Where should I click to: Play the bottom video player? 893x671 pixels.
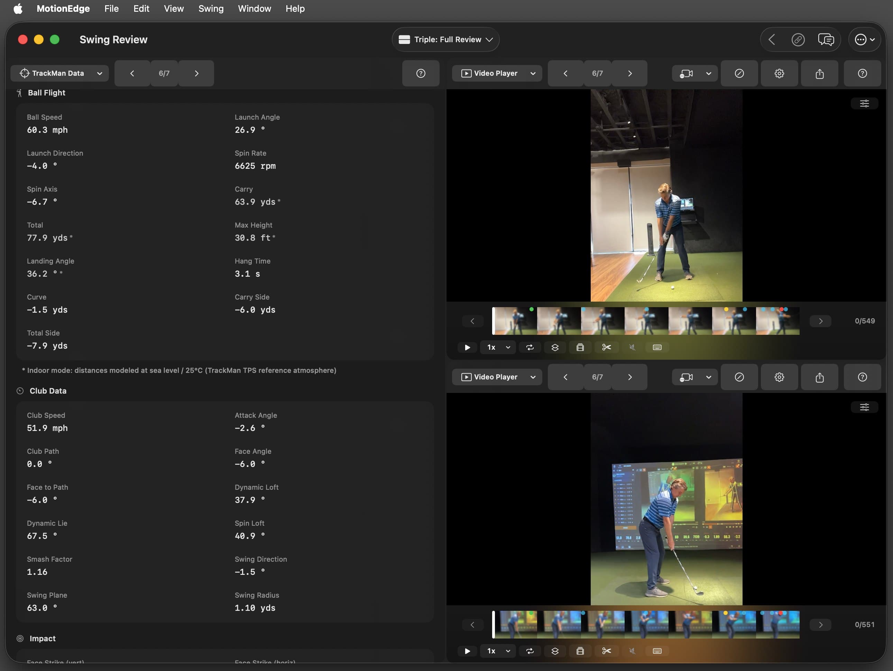pos(467,651)
